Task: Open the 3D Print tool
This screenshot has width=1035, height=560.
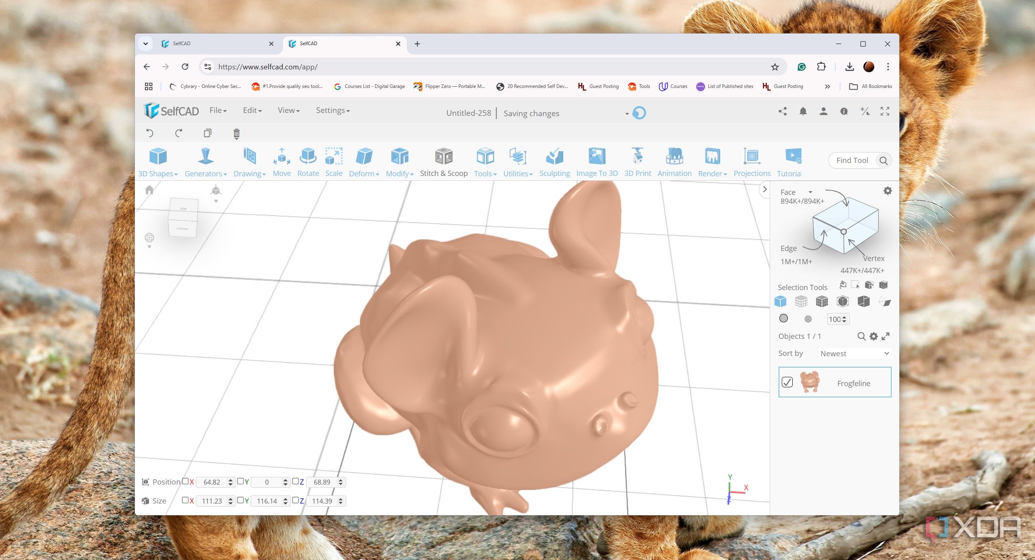Action: (637, 162)
